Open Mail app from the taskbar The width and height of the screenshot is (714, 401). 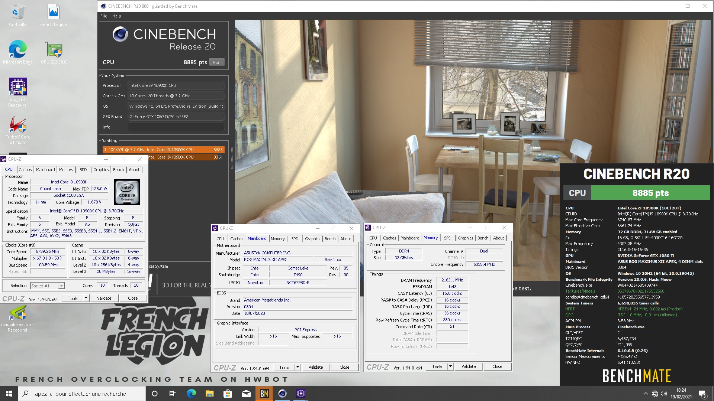coord(246,394)
